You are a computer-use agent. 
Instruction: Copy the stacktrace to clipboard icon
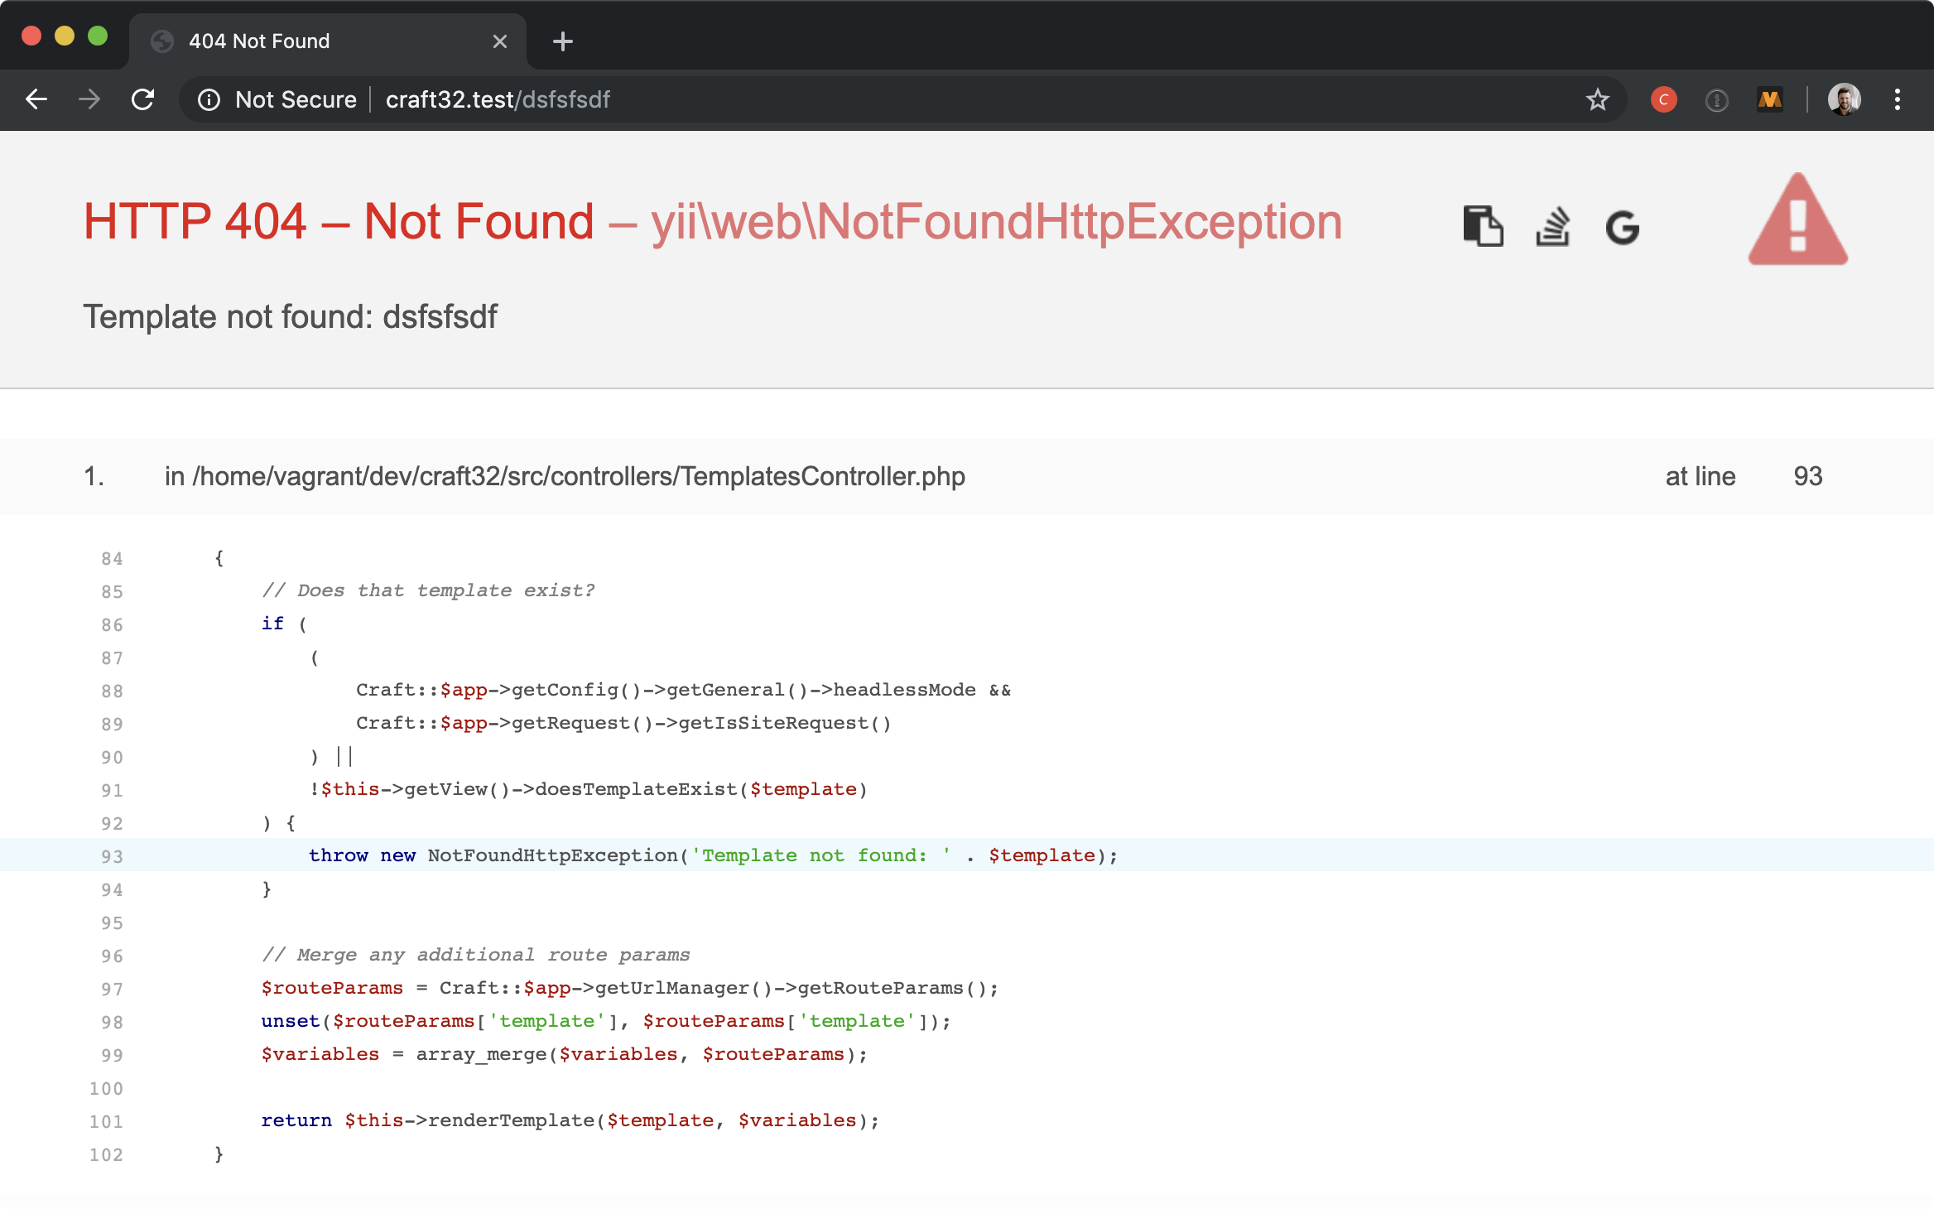[1483, 226]
